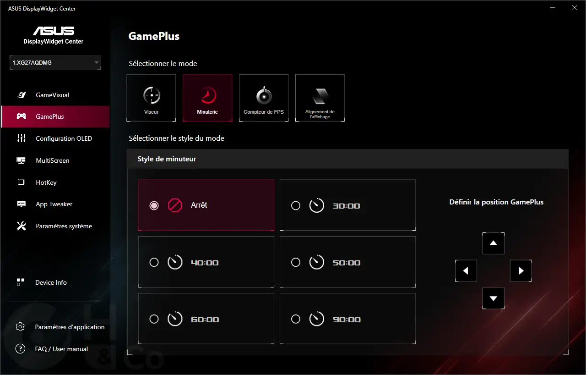Screen dimensions: 586x375
Task: Open the Configuration OLED section
Action: click(55, 138)
